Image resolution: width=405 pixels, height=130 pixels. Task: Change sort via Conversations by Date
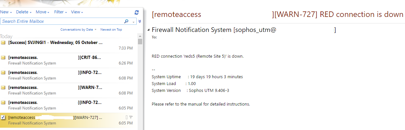(78, 30)
